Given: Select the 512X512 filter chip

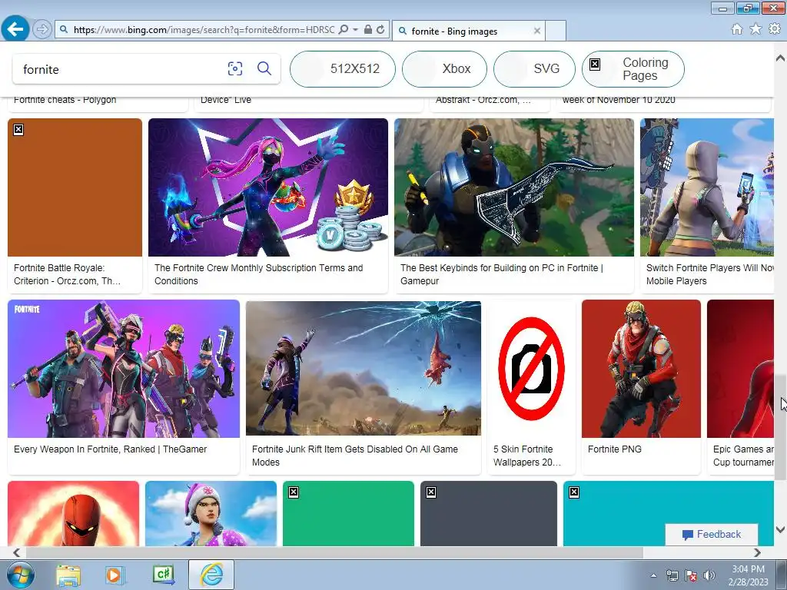Looking at the screenshot, I should (x=343, y=68).
